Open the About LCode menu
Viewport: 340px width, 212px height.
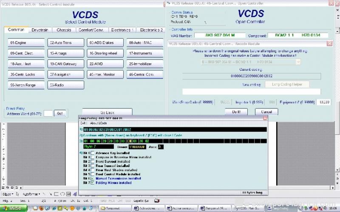click(97, 123)
